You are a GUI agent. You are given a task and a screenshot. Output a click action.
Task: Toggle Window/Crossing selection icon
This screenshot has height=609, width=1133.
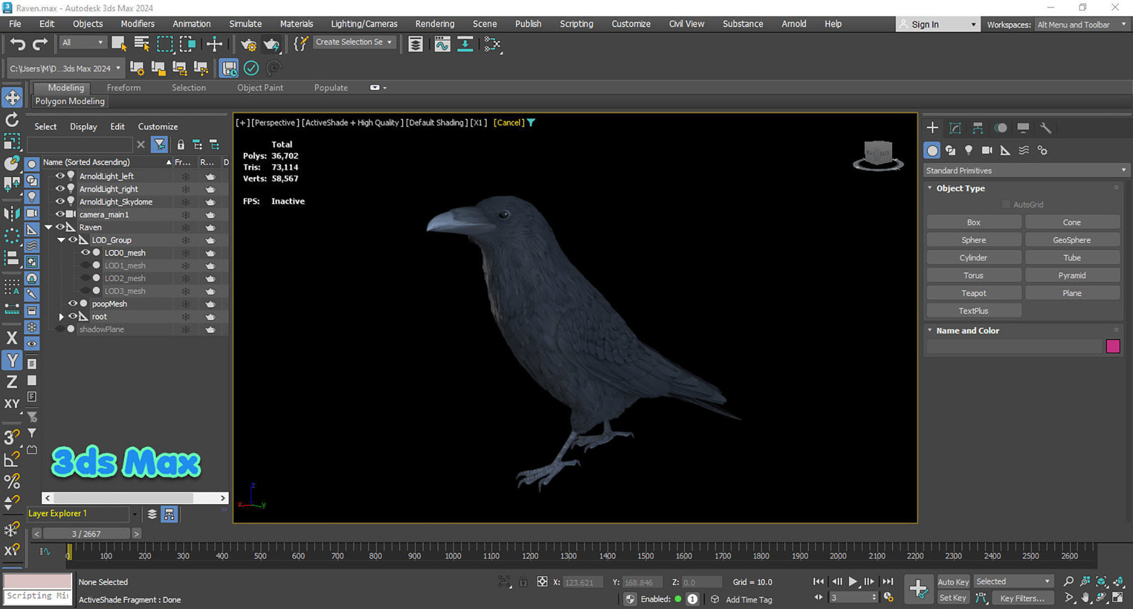pos(187,43)
